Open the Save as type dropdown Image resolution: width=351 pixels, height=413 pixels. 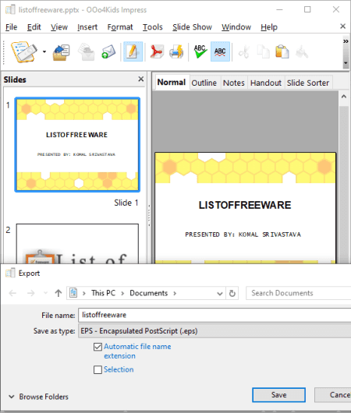[x=214, y=331]
